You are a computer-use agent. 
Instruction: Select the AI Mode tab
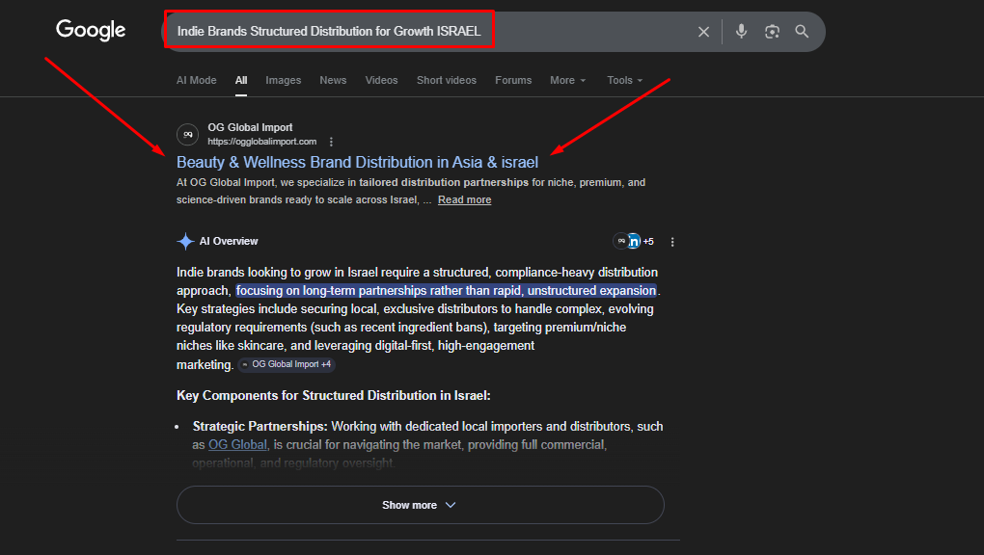pos(196,80)
